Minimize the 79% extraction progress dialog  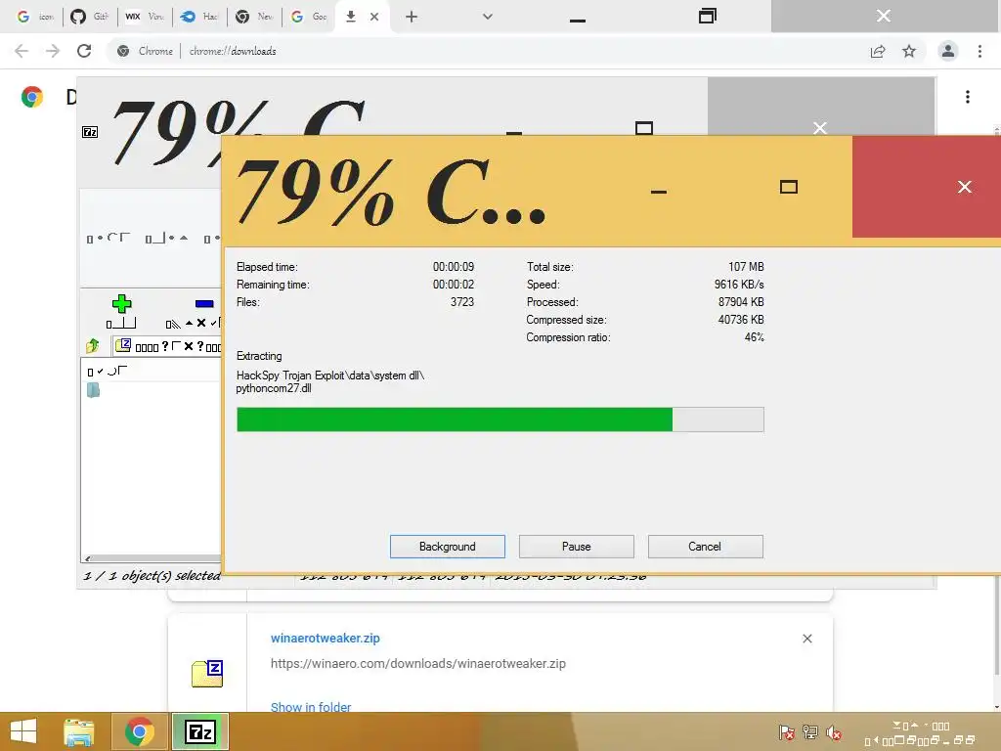pos(659,191)
